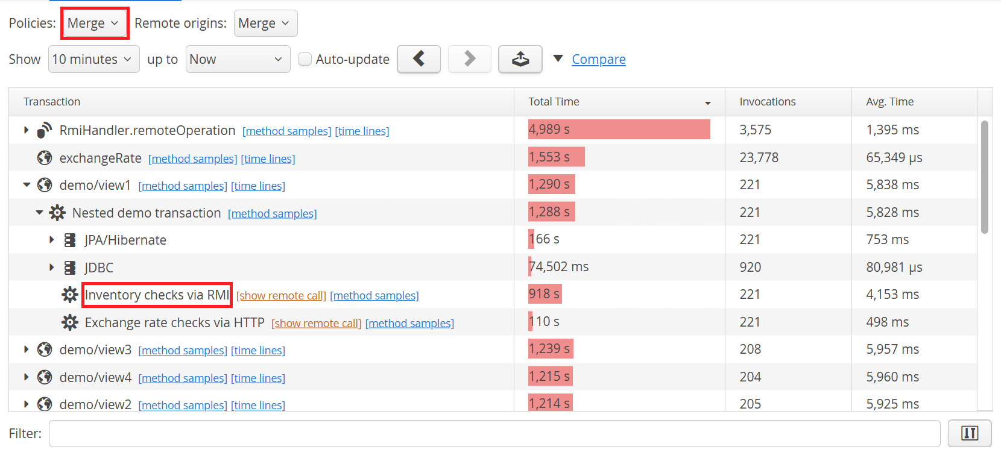Screen dimensions: 1001x467
Task: Expand the demo/view3 transaction row
Action: click(27, 349)
